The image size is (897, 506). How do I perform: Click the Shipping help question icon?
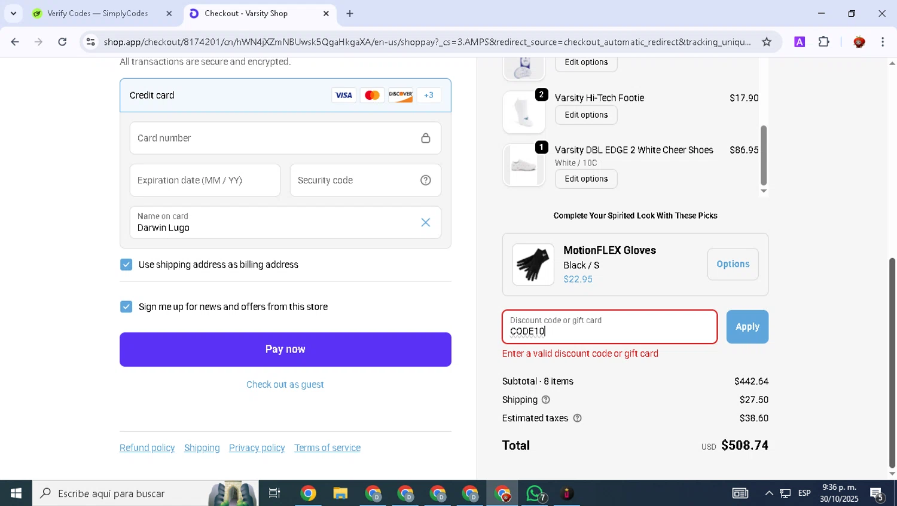click(545, 400)
